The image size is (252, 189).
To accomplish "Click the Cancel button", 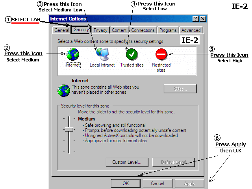I will (x=157, y=183).
